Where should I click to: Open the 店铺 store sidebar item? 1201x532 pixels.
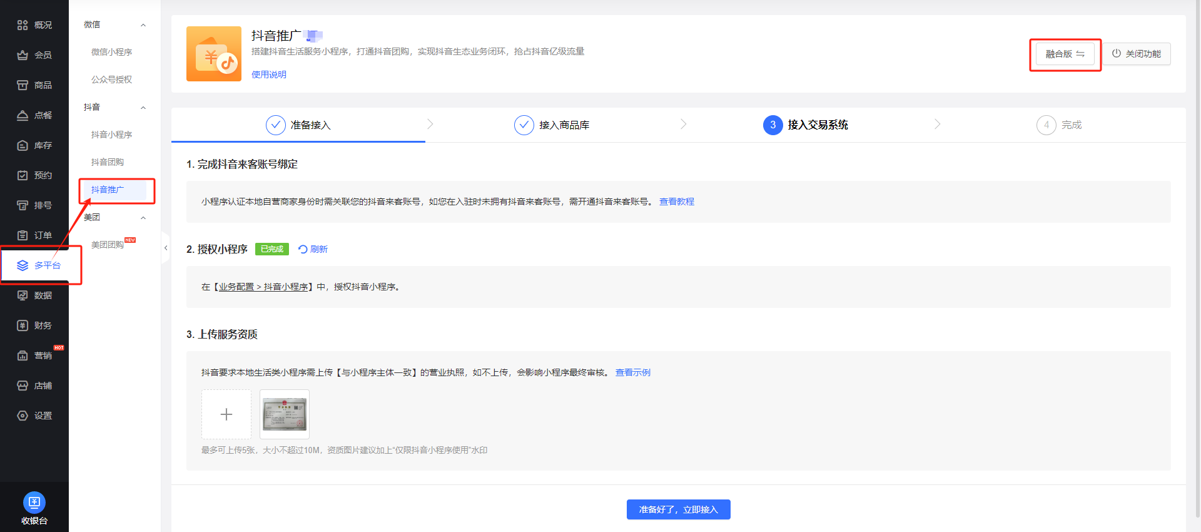(x=34, y=386)
